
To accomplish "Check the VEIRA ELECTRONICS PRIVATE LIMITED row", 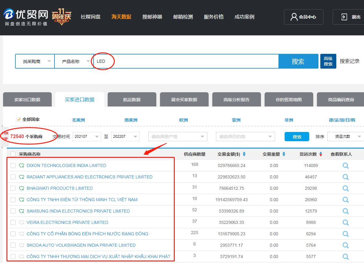I will point(13,222).
